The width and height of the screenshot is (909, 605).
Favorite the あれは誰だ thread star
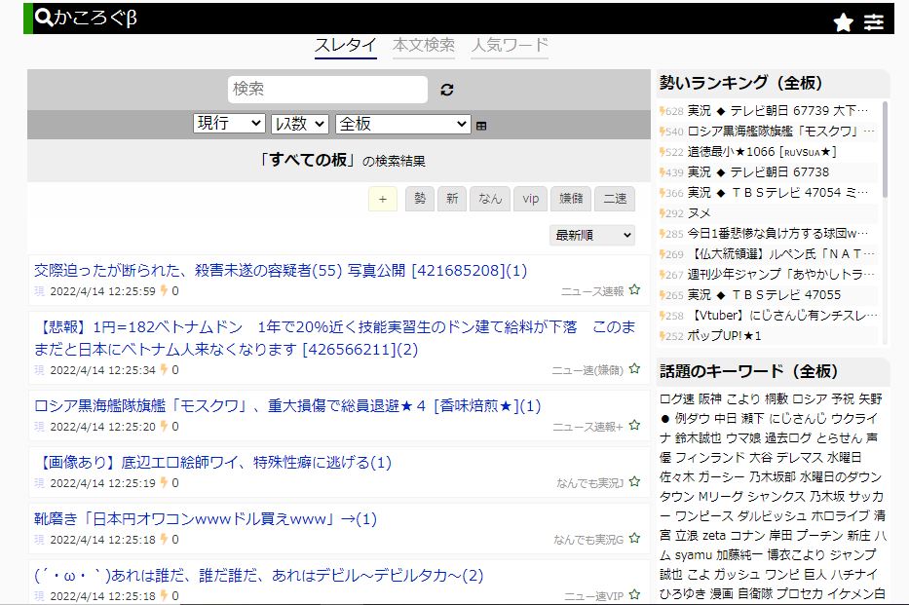click(635, 594)
